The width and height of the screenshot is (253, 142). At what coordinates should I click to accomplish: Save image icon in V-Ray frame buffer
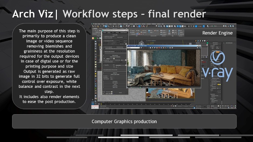coord(155,48)
